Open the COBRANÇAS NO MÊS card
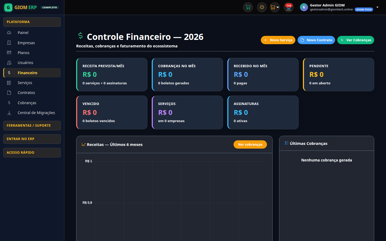The height and width of the screenshot is (241, 386). [187, 75]
